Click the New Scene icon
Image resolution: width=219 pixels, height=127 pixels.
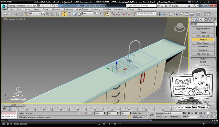(x=31, y=6)
